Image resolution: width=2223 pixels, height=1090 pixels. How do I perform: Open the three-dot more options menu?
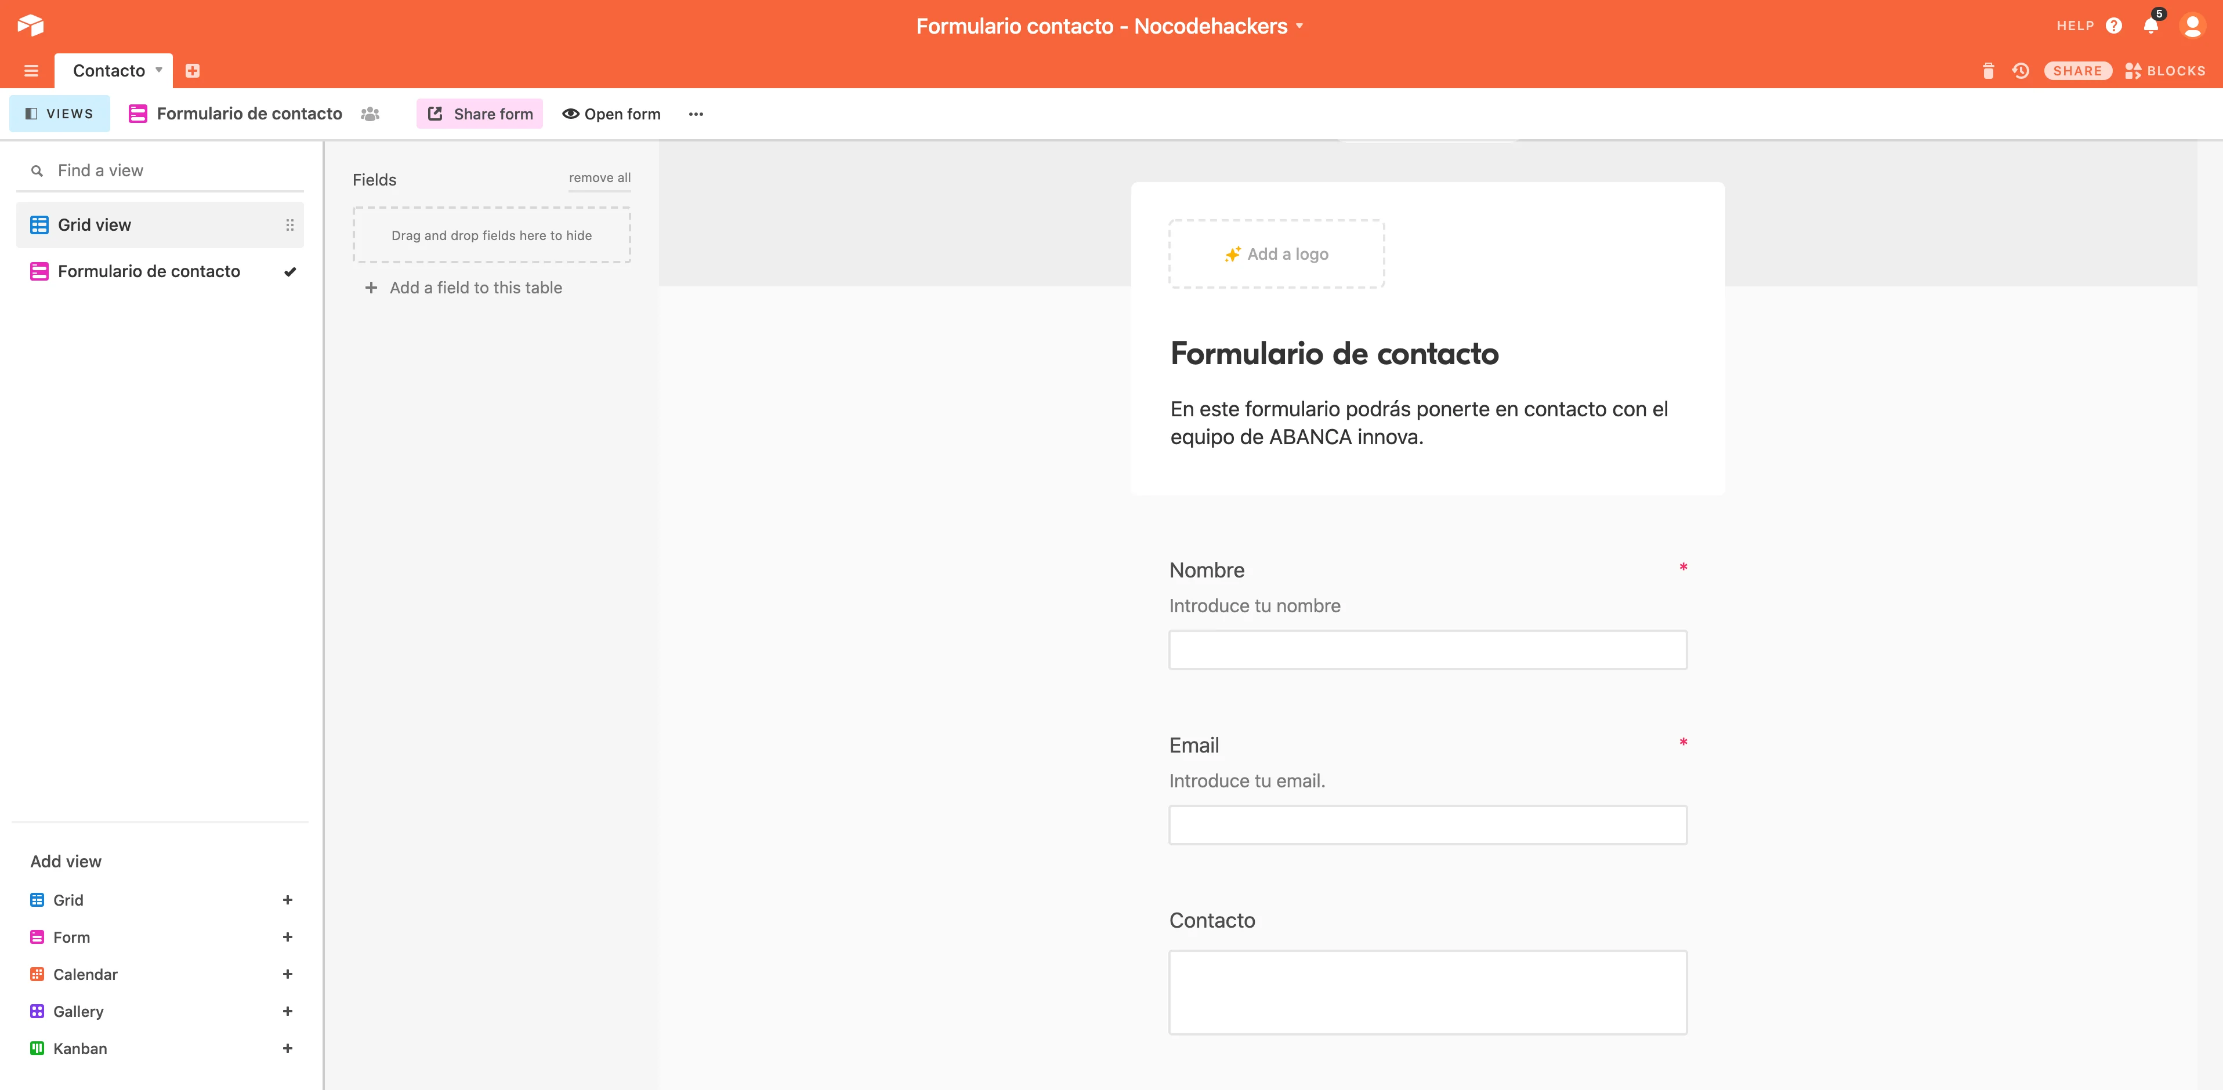(x=696, y=114)
